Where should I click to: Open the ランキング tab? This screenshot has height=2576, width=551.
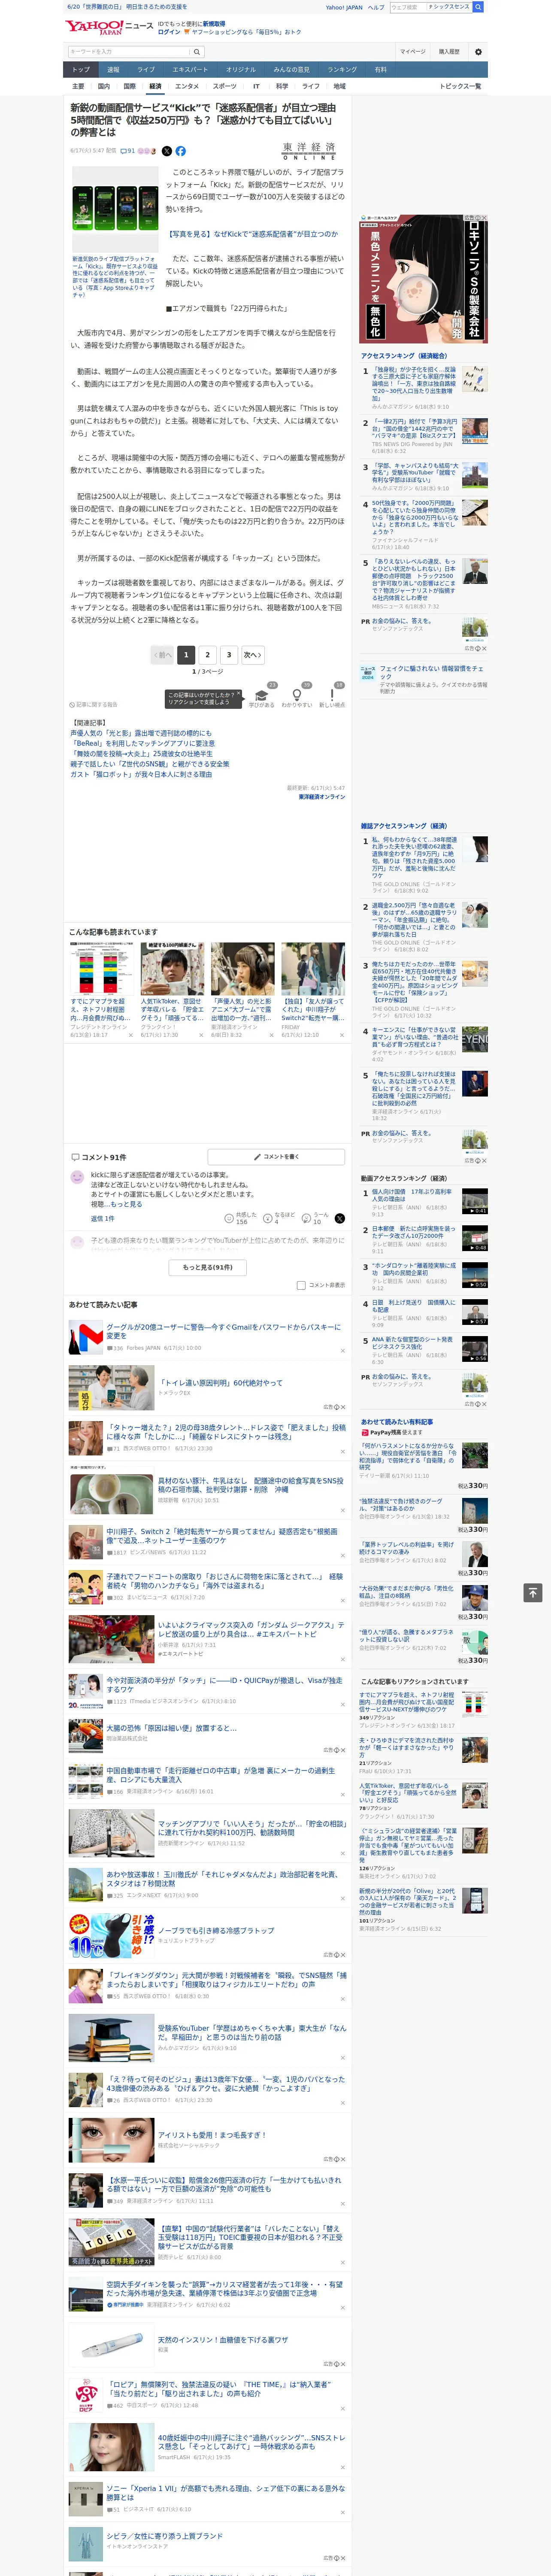pyautogui.click(x=342, y=70)
